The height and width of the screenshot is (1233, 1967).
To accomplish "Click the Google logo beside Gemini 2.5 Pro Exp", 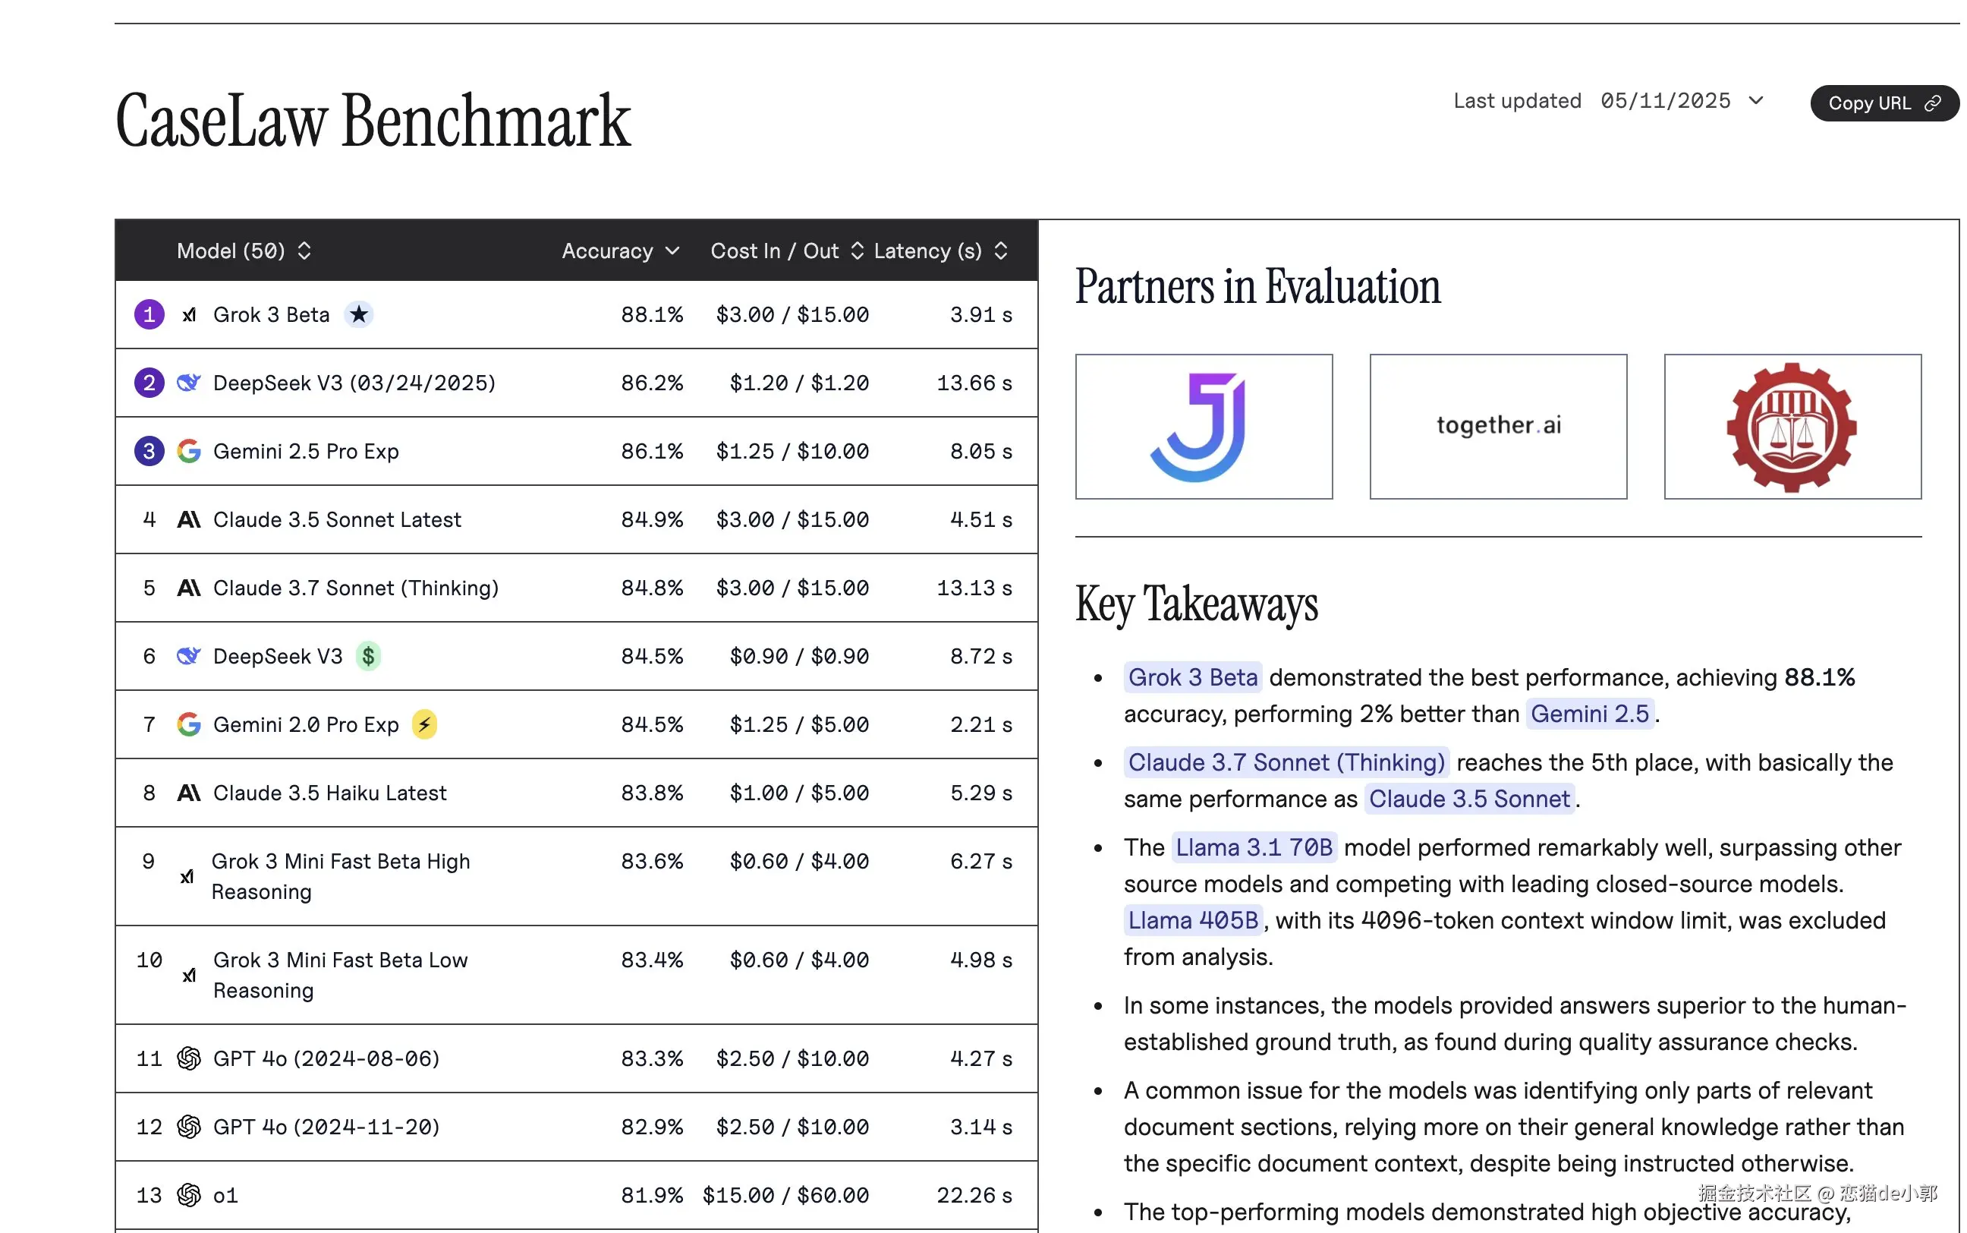I will (189, 452).
